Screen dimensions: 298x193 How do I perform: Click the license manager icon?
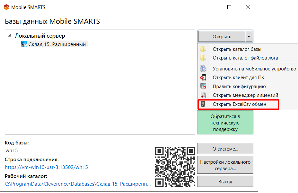click(203, 95)
